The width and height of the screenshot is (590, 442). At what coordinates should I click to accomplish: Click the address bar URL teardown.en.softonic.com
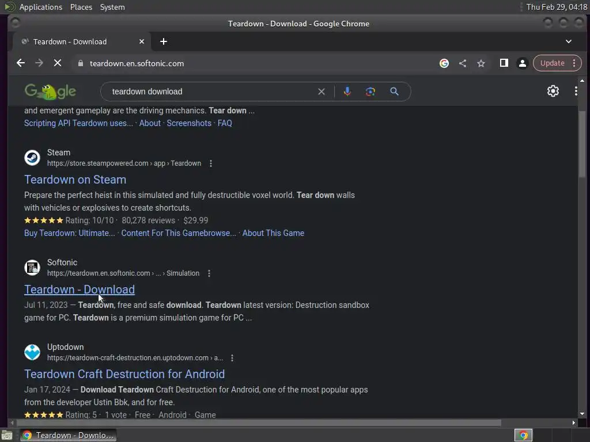137,63
